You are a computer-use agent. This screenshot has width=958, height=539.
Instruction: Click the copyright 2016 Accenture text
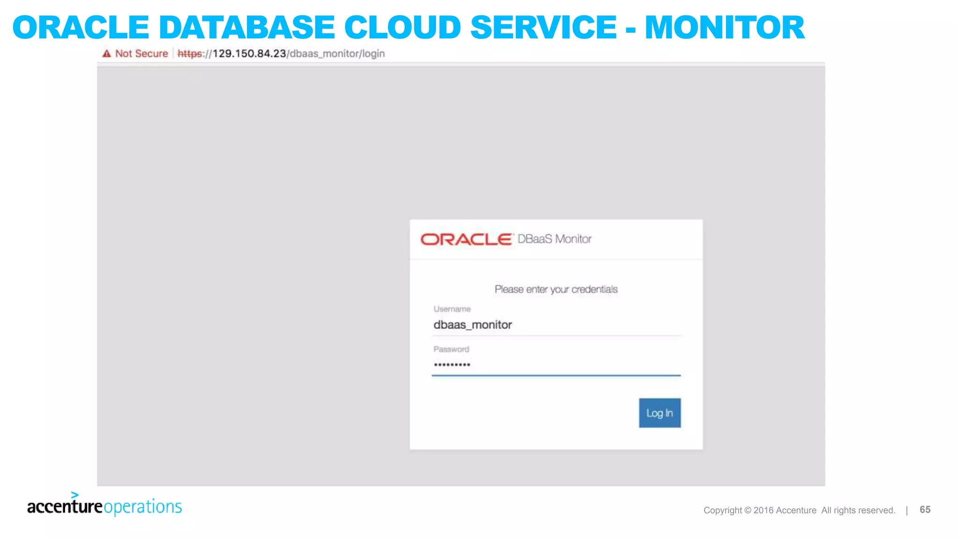coord(799,510)
